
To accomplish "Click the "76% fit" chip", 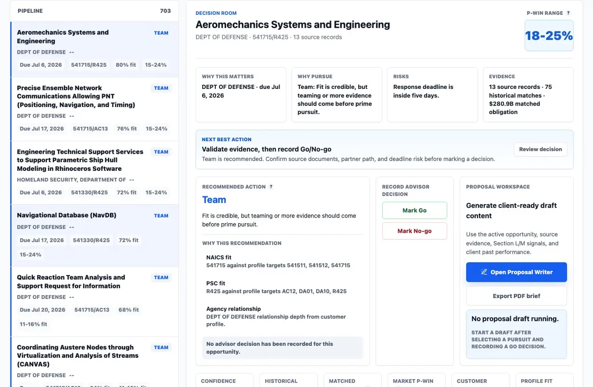I will (x=126, y=129).
